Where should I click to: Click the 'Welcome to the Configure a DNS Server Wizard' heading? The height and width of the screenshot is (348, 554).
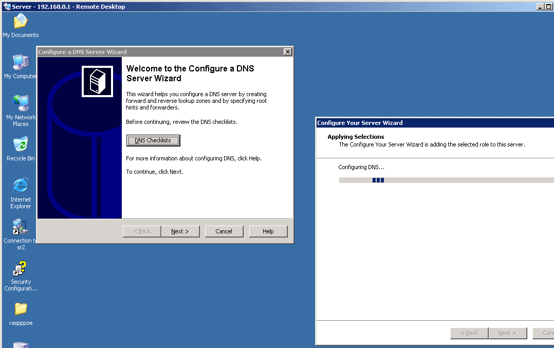tap(190, 73)
